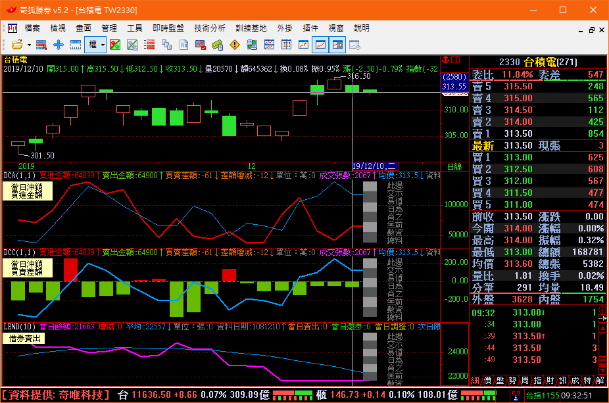Click the ruler measurement toolbar icon
The image size is (609, 403).
tap(76, 45)
